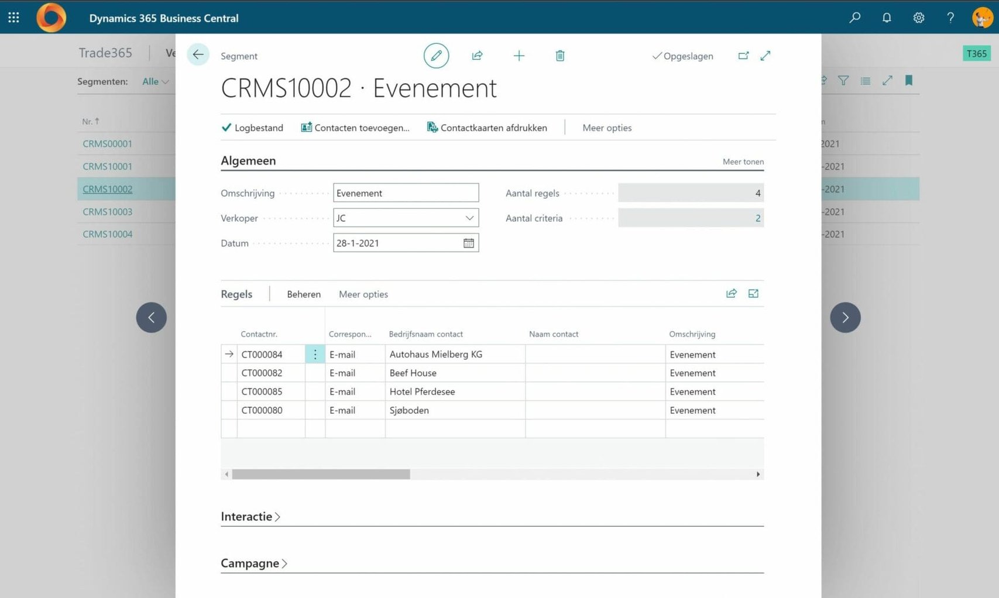Select the Autohaus Mielberg KG cell

(x=455, y=354)
